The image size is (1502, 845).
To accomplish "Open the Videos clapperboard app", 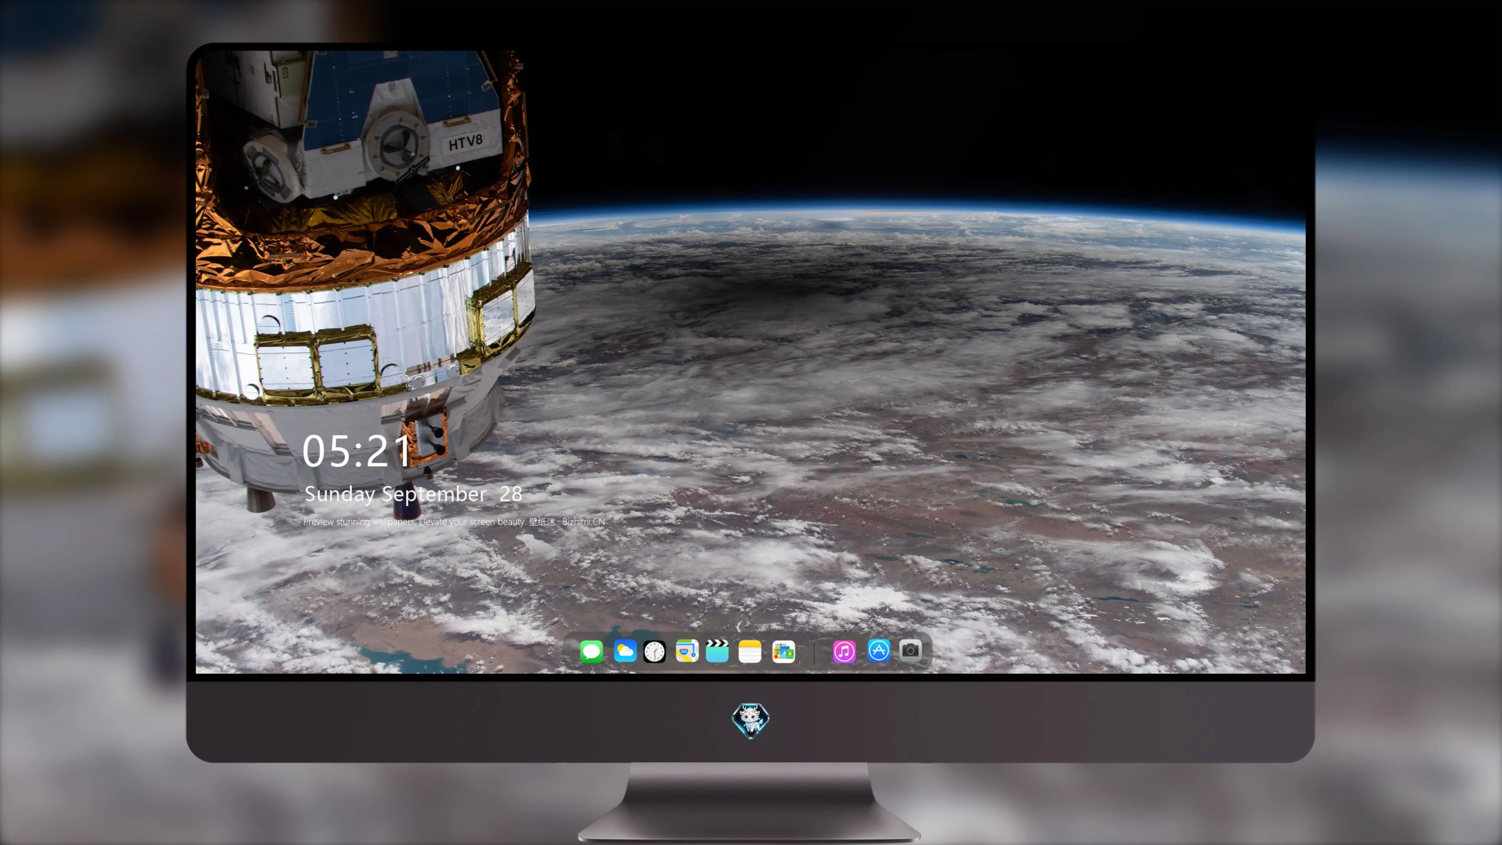I will tap(717, 651).
